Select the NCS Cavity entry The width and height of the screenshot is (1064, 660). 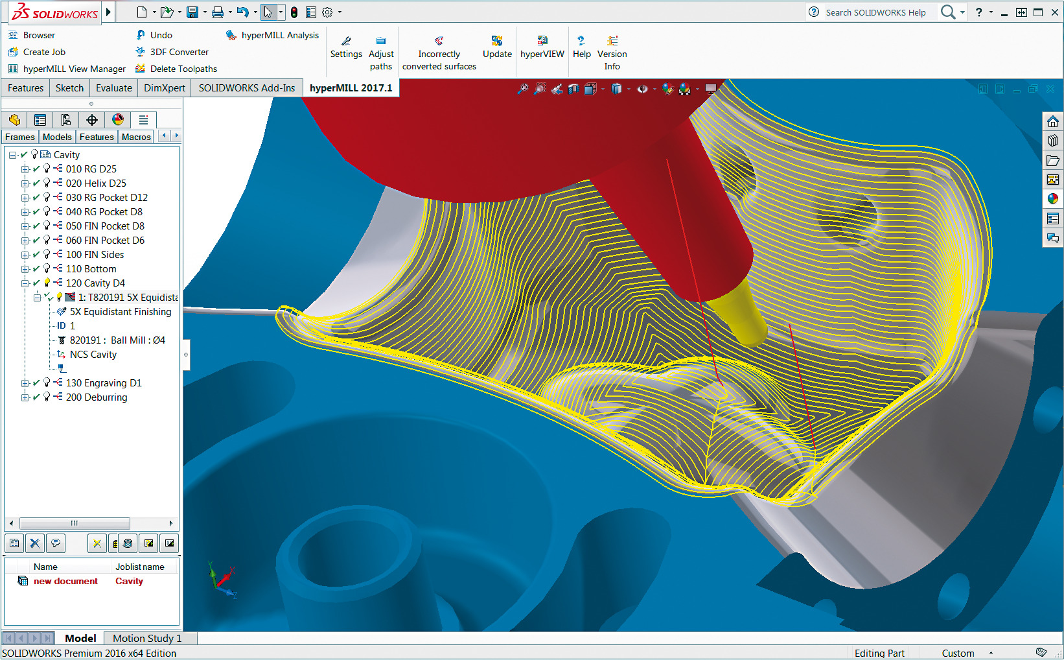pyautogui.click(x=93, y=355)
